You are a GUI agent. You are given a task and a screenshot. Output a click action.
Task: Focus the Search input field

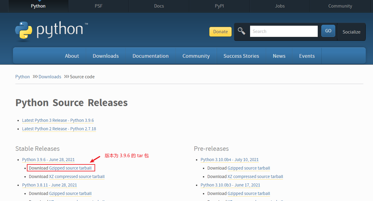coord(284,31)
